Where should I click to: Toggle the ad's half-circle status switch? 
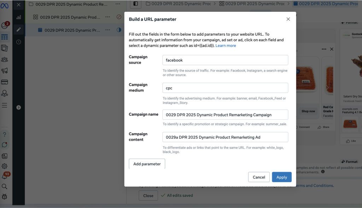point(119,30)
